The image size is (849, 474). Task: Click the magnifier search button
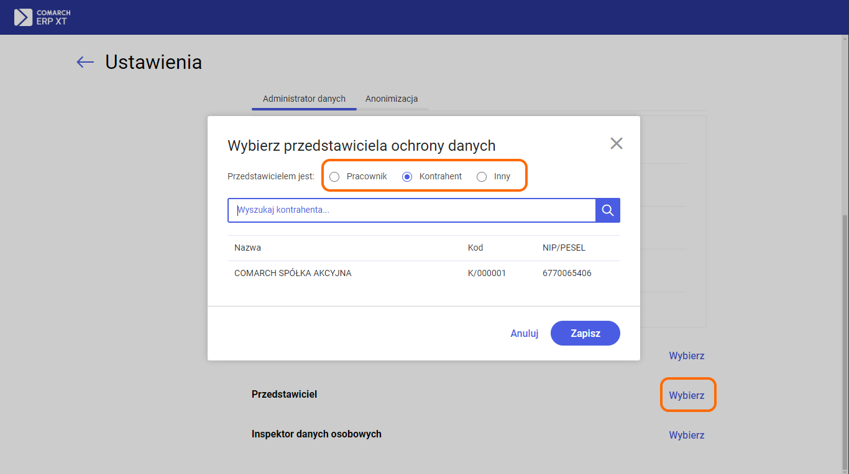[x=607, y=210]
